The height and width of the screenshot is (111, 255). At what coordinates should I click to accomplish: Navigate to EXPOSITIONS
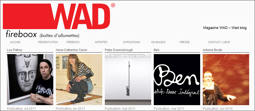tap(131, 42)
